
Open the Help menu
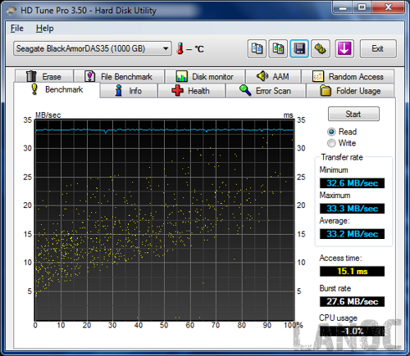(x=45, y=29)
